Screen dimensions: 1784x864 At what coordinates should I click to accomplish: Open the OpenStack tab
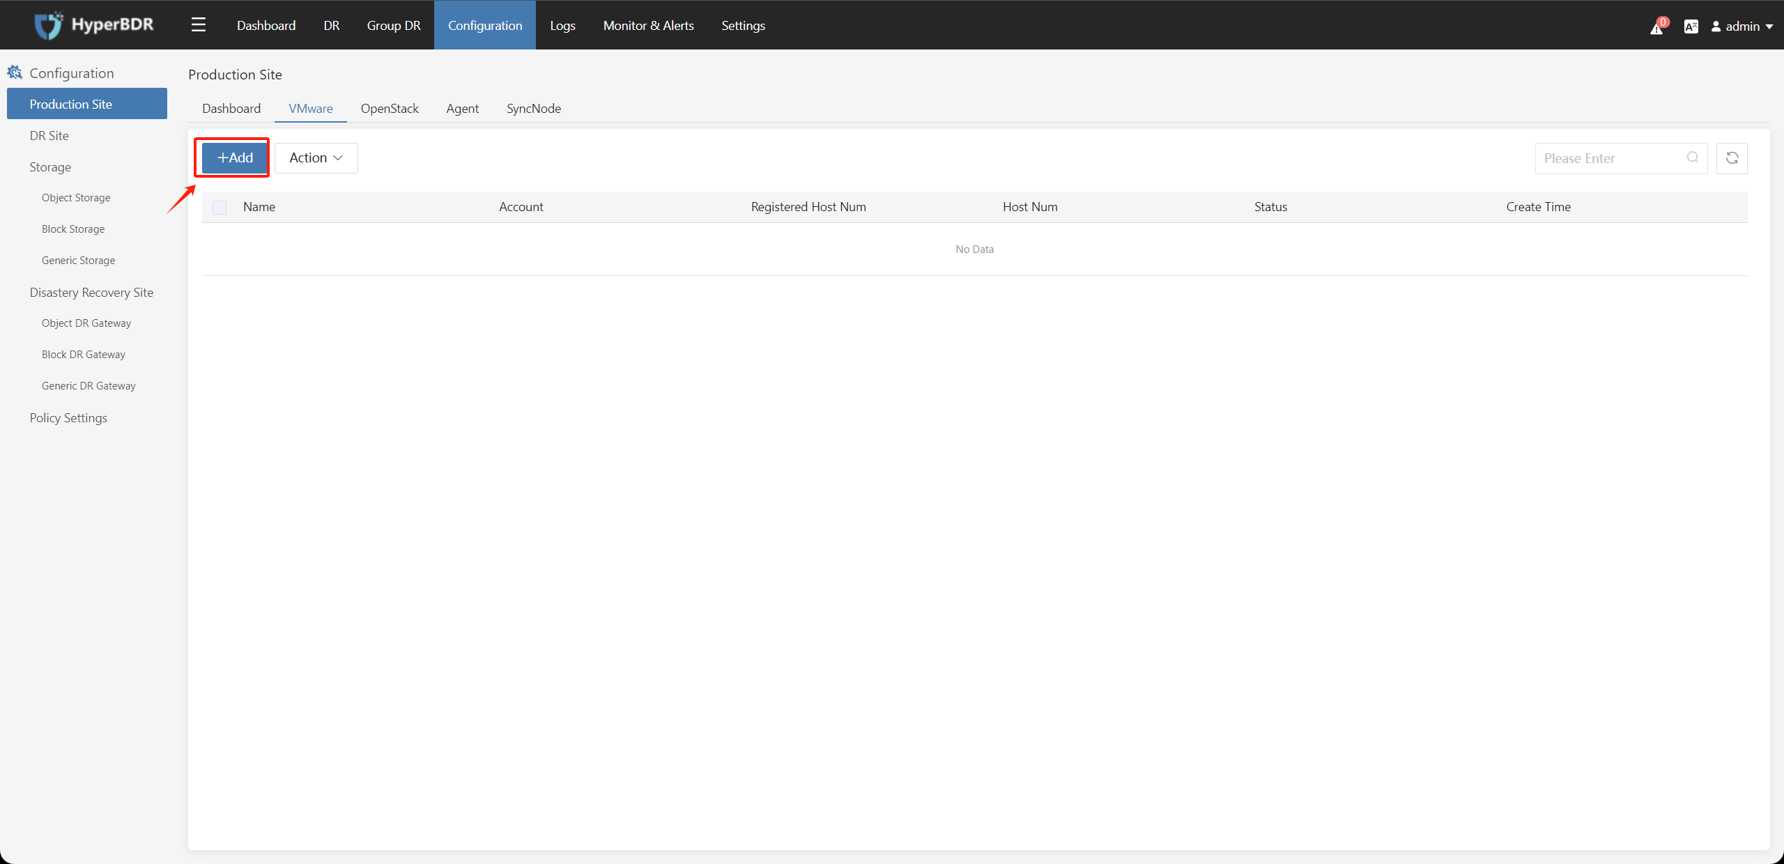click(390, 108)
